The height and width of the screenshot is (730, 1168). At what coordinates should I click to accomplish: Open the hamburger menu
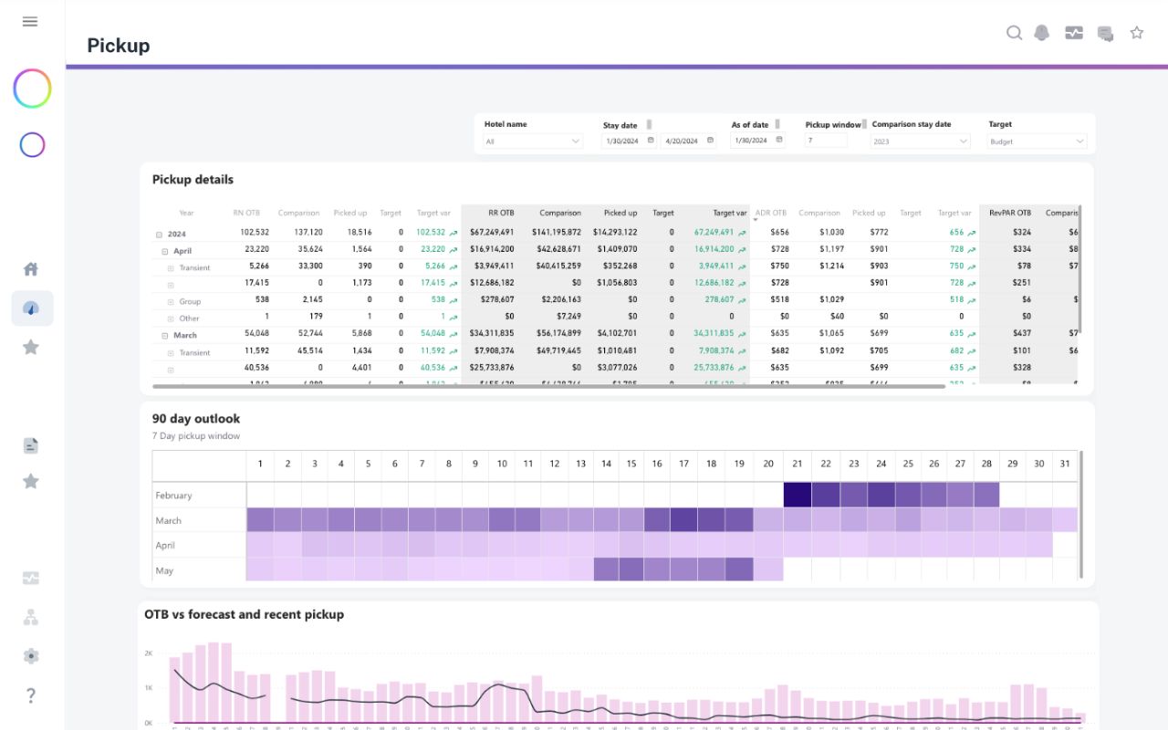pyautogui.click(x=30, y=21)
